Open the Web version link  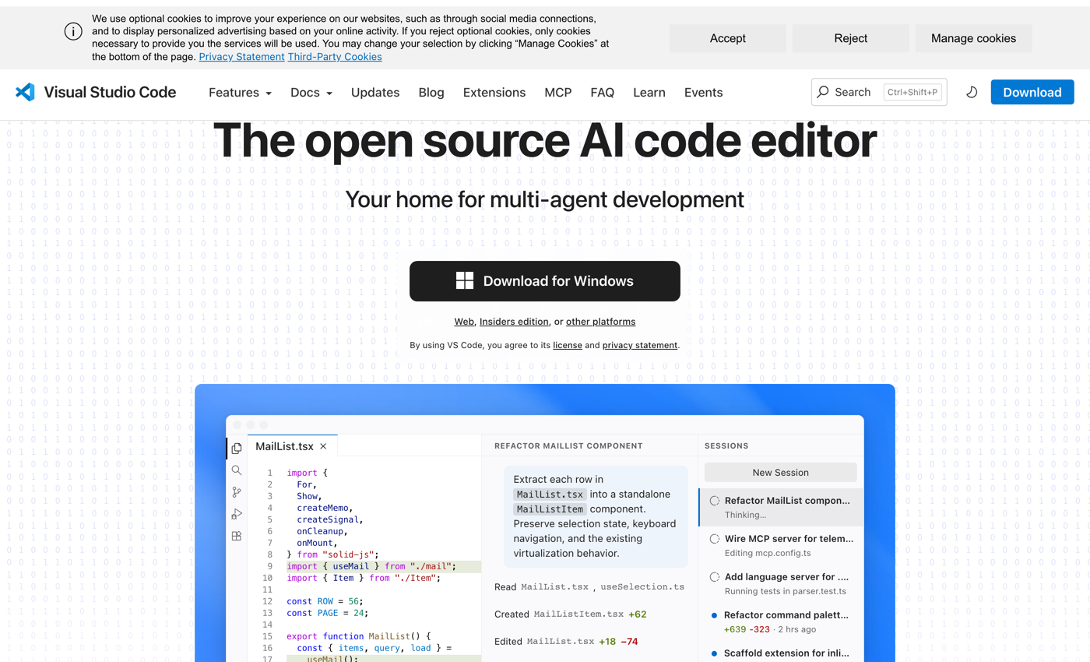tap(464, 322)
